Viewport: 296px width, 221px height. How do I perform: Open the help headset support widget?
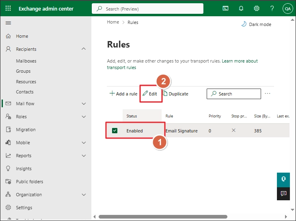click(x=283, y=180)
